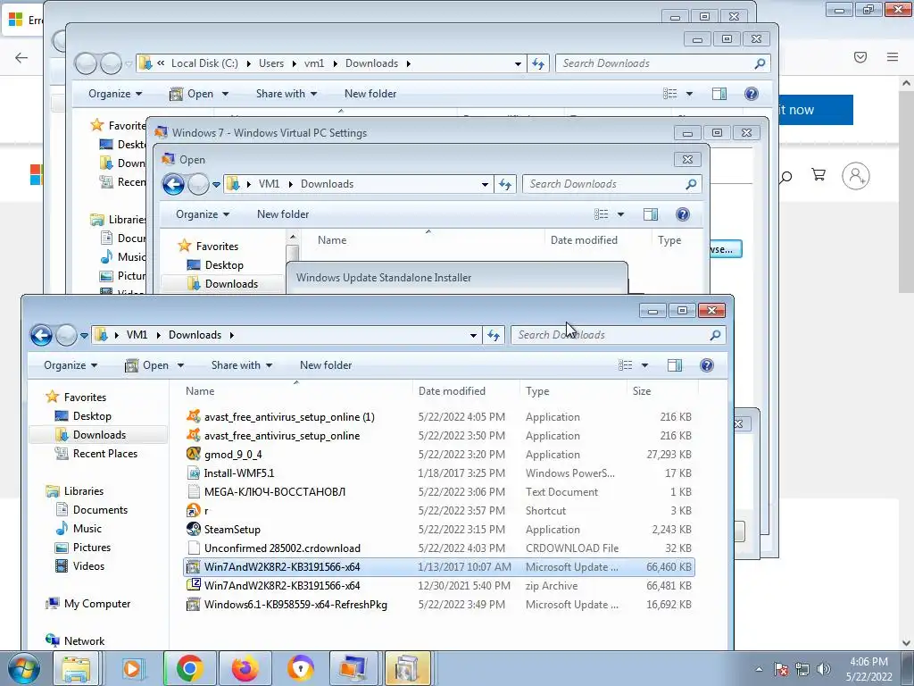Viewport: 914px width, 686px height.
Task: Open Firefox from the taskbar
Action: point(245,668)
